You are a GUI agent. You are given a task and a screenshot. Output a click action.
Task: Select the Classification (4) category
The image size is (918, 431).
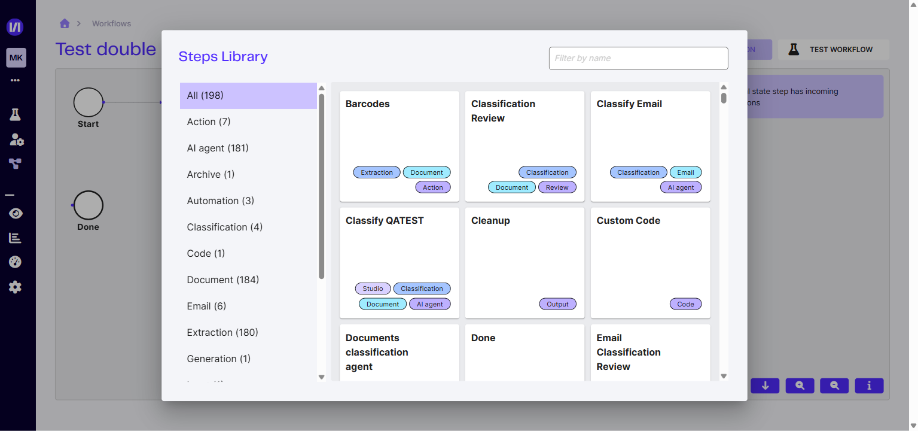click(x=248, y=227)
